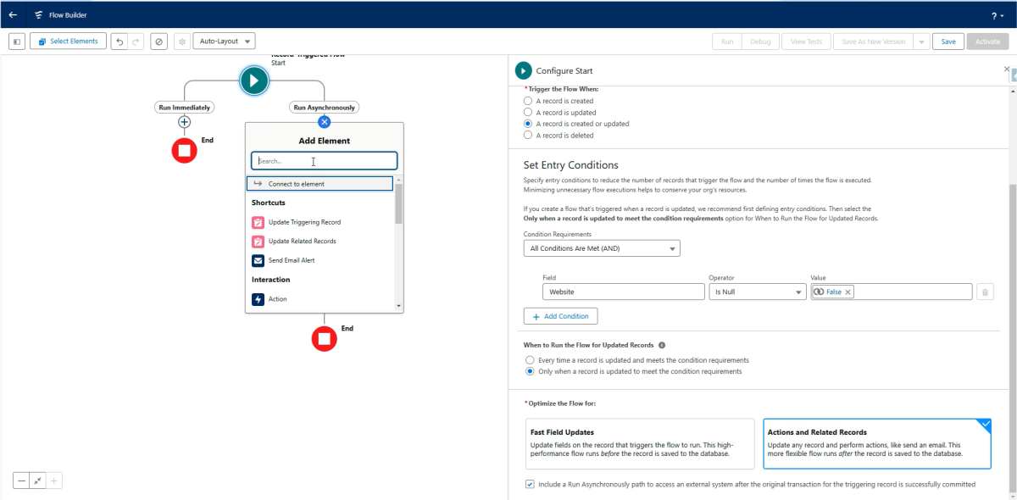Expand the Save As New Version arrow menu
Screen dimensions: 1017x500
(x=920, y=42)
